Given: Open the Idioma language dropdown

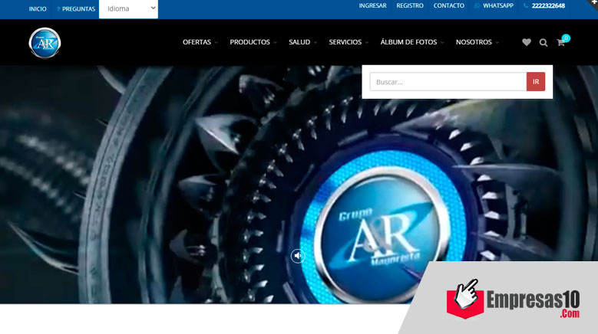Looking at the screenshot, I should coord(128,8).
